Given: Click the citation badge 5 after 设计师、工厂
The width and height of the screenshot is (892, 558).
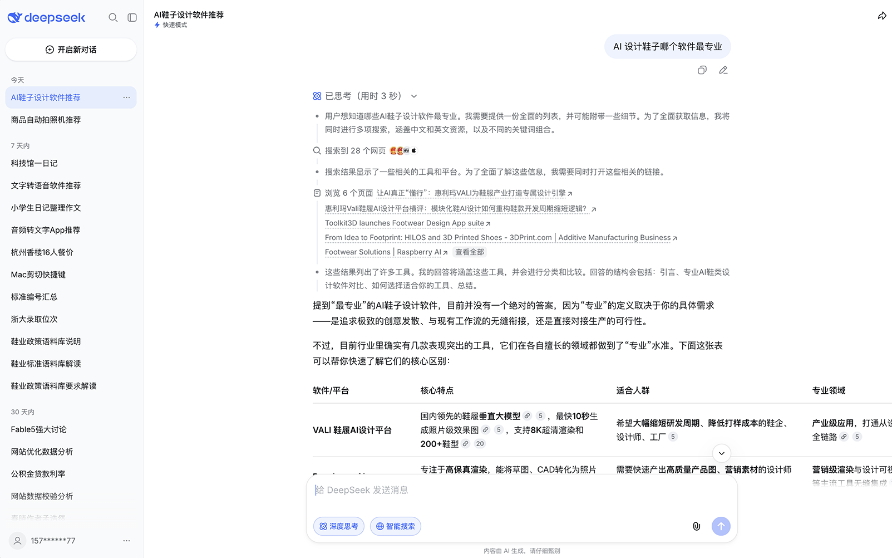Looking at the screenshot, I should (x=673, y=437).
